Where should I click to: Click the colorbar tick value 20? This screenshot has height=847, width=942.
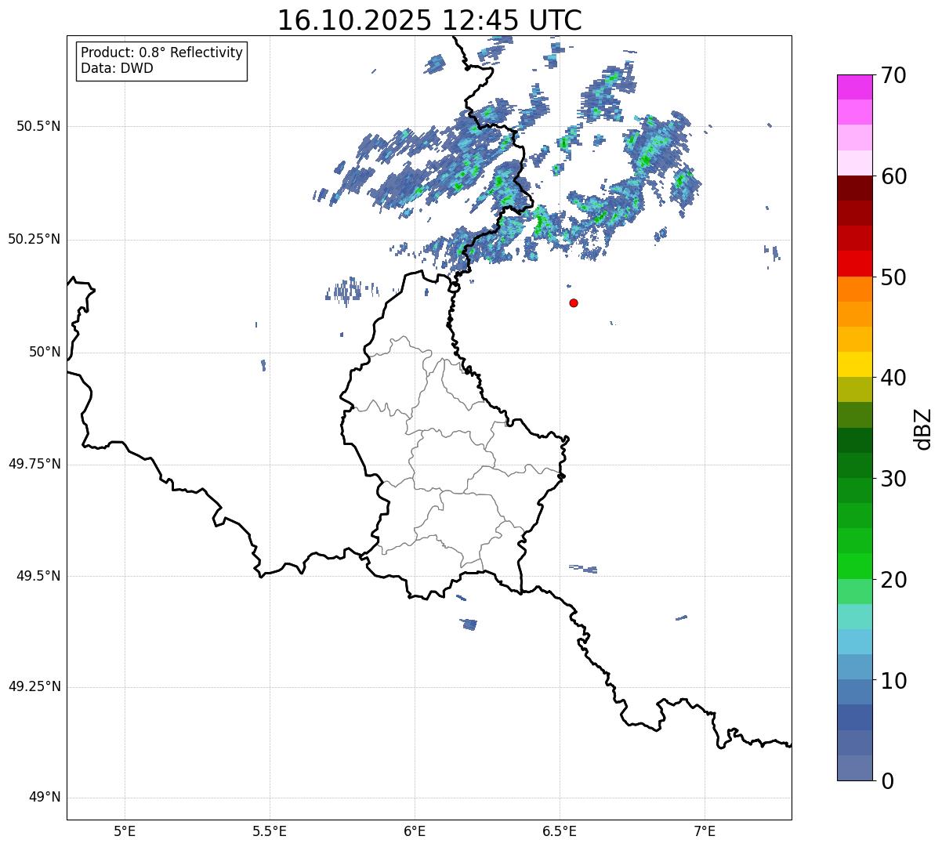coord(893,580)
